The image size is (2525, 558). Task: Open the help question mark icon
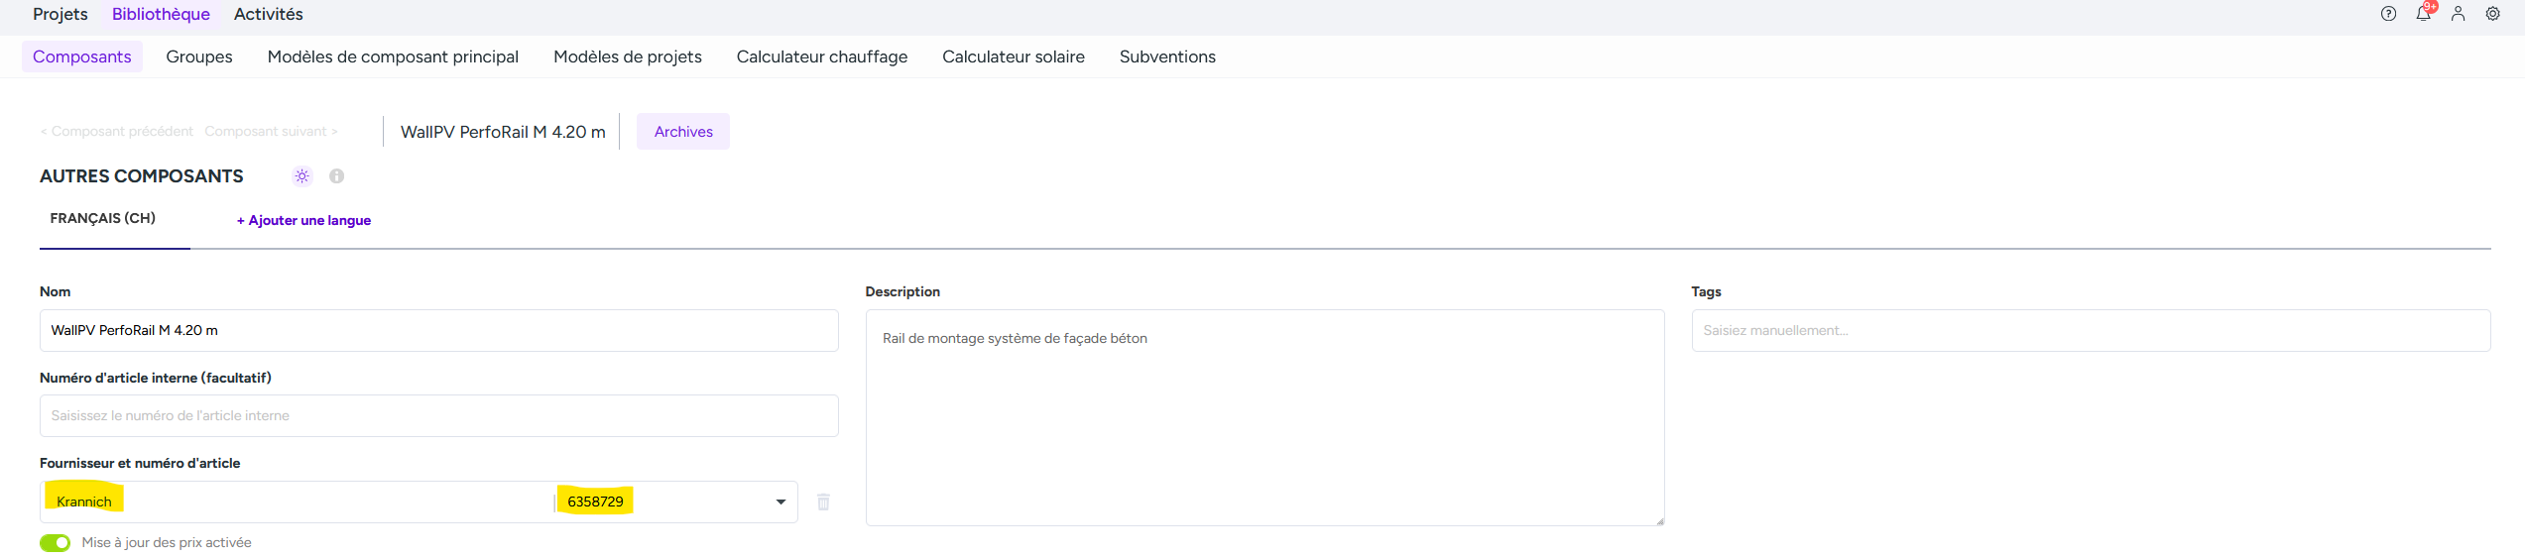2388,14
